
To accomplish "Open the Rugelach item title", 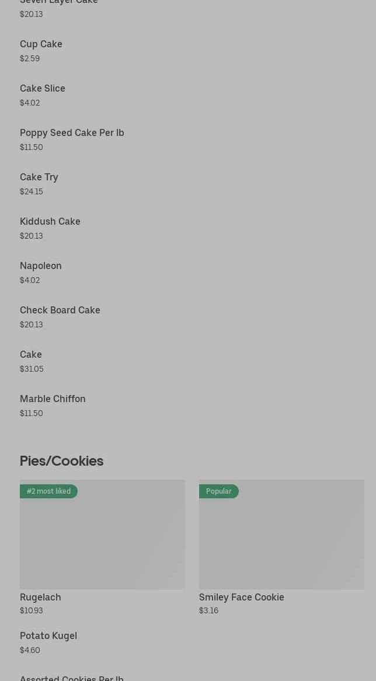I will (40, 597).
